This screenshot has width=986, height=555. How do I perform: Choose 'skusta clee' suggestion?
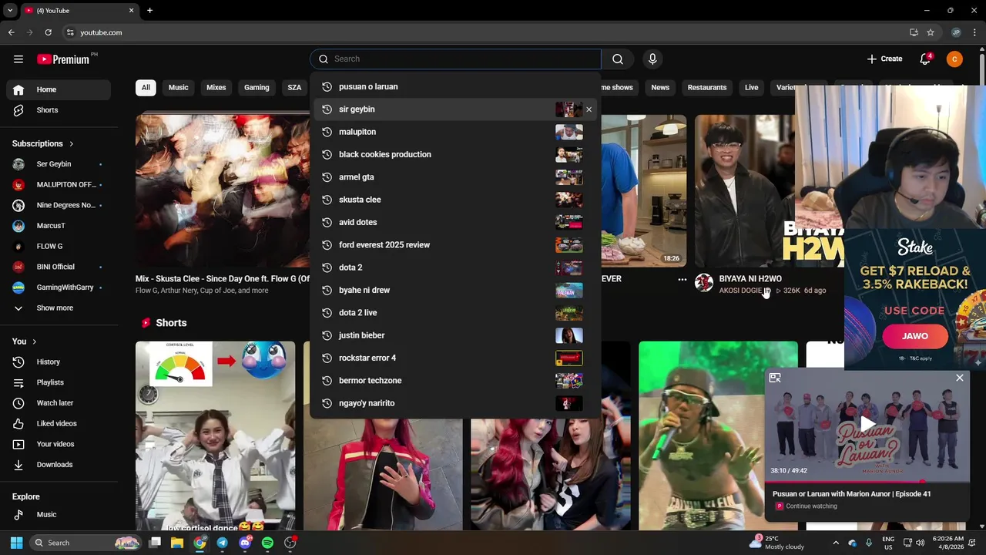point(455,200)
